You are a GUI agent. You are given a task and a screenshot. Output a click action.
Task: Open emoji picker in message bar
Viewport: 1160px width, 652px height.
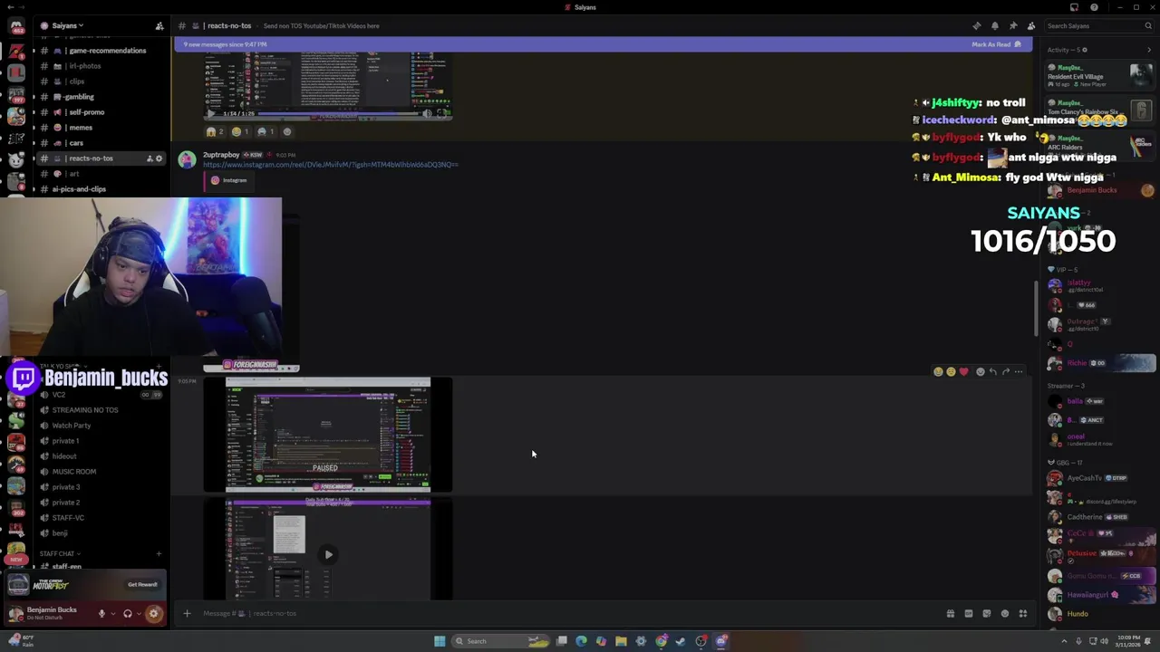[x=1005, y=614]
